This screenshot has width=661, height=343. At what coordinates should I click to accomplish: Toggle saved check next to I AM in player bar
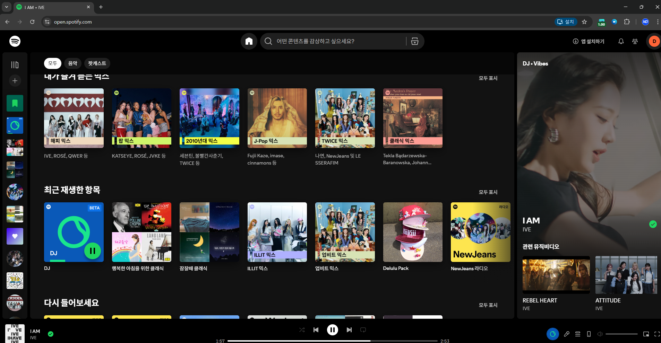pos(51,334)
